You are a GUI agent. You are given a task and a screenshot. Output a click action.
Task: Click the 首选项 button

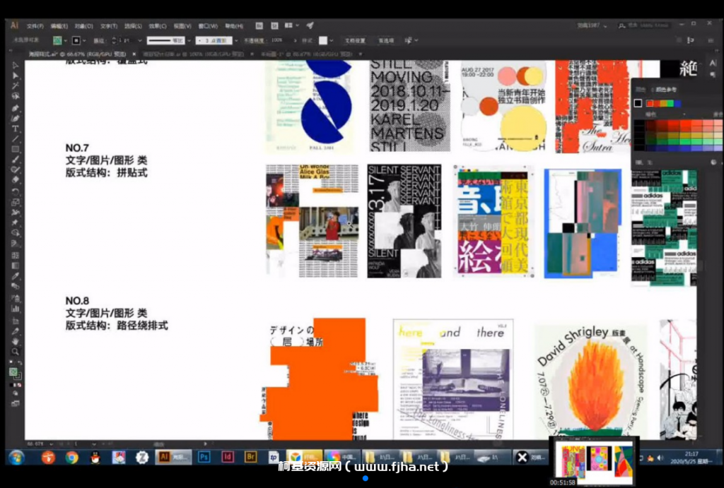tap(386, 40)
